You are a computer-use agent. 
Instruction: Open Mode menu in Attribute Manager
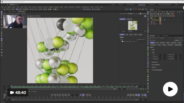[x=153, y=38]
